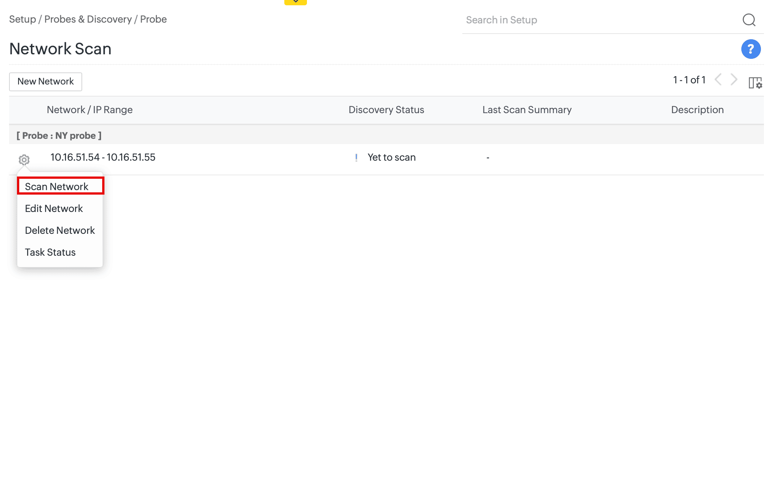Click the Probe : NY probe group row
Viewport: 773px width, 485px height.
59,135
